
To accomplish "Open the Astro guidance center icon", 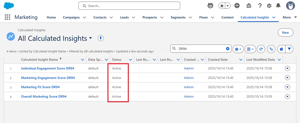I will click(210, 6).
